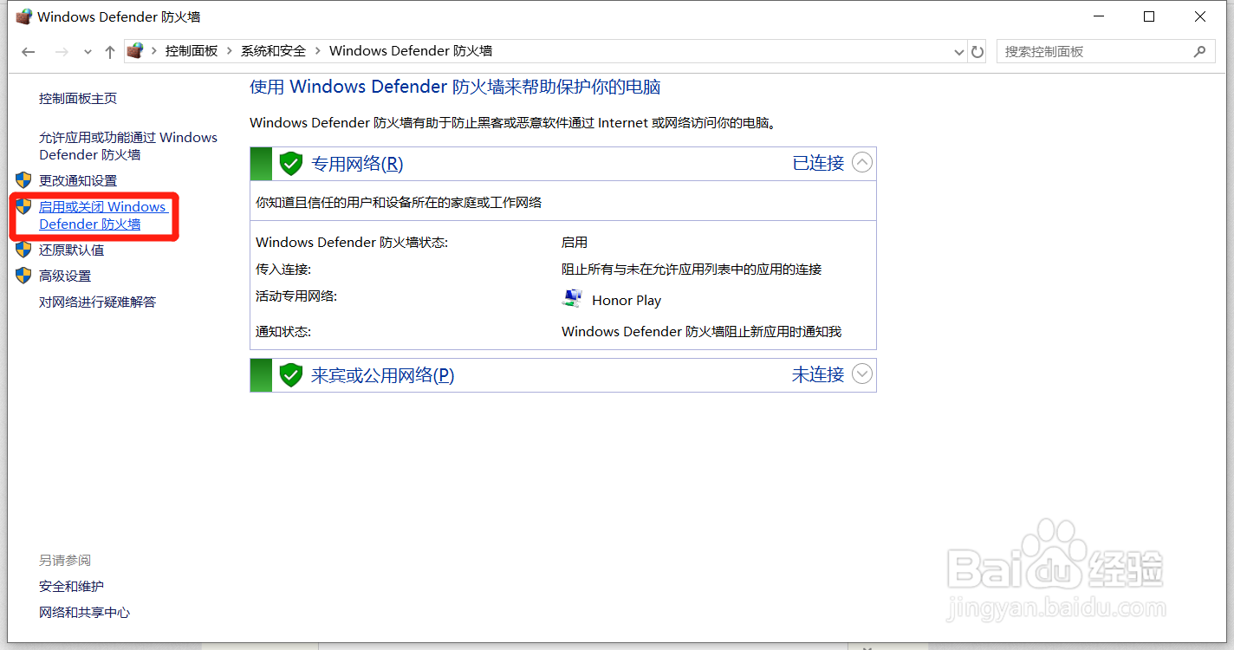Screen dimensions: 1234x650
Task: Refresh the control panel page
Action: coord(977,52)
